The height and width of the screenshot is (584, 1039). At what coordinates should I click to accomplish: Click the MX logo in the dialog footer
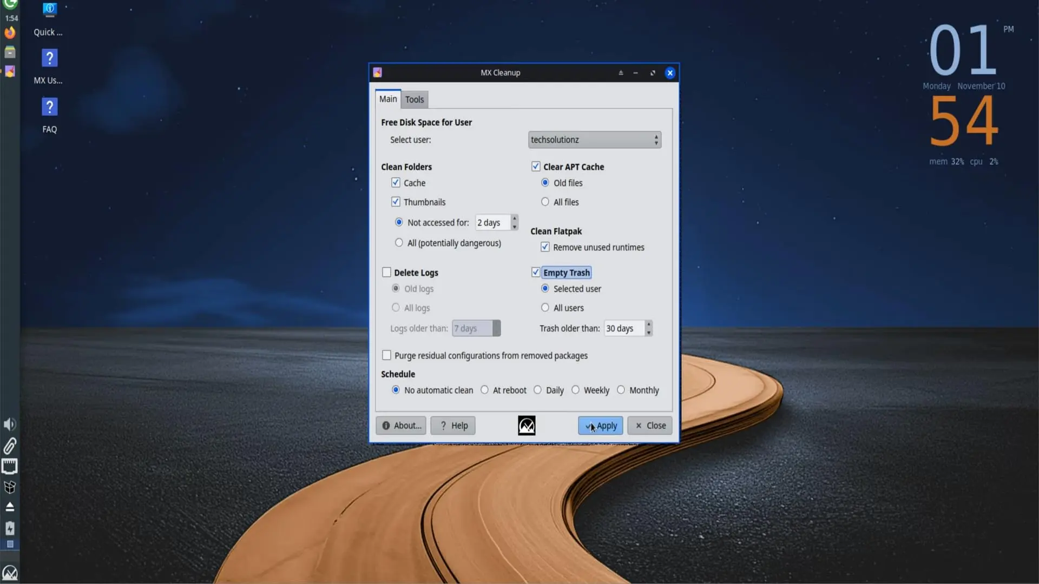[x=527, y=426]
